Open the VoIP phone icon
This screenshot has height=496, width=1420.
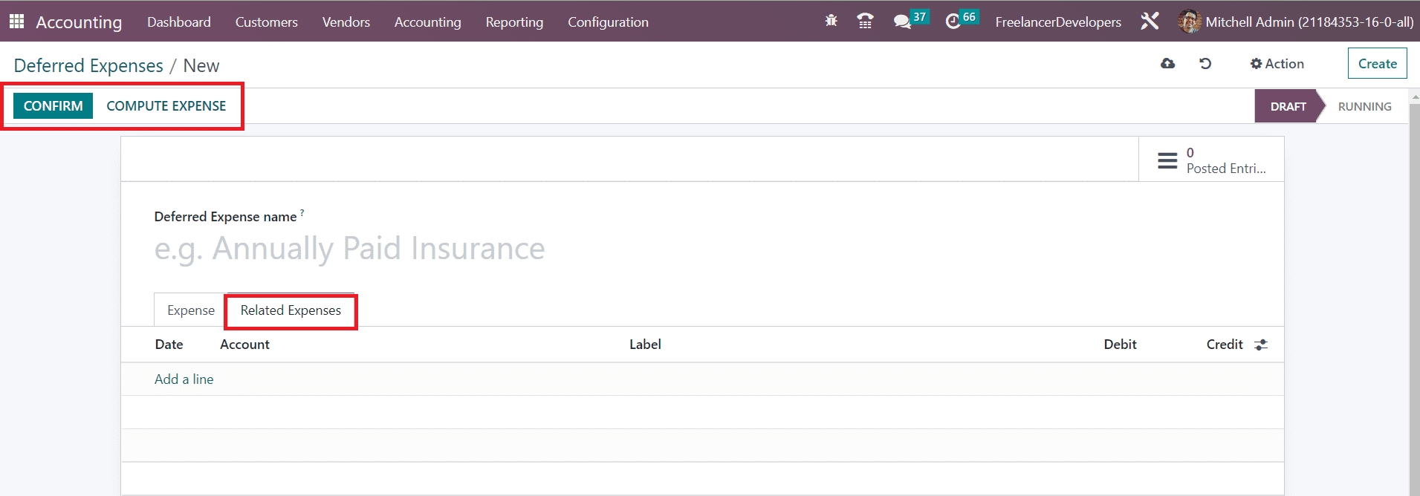pos(865,22)
